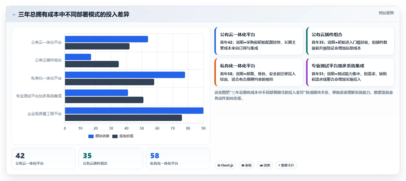Click the 表格 tag
Screen dimensions: 406x181
pyautogui.click(x=246, y=165)
